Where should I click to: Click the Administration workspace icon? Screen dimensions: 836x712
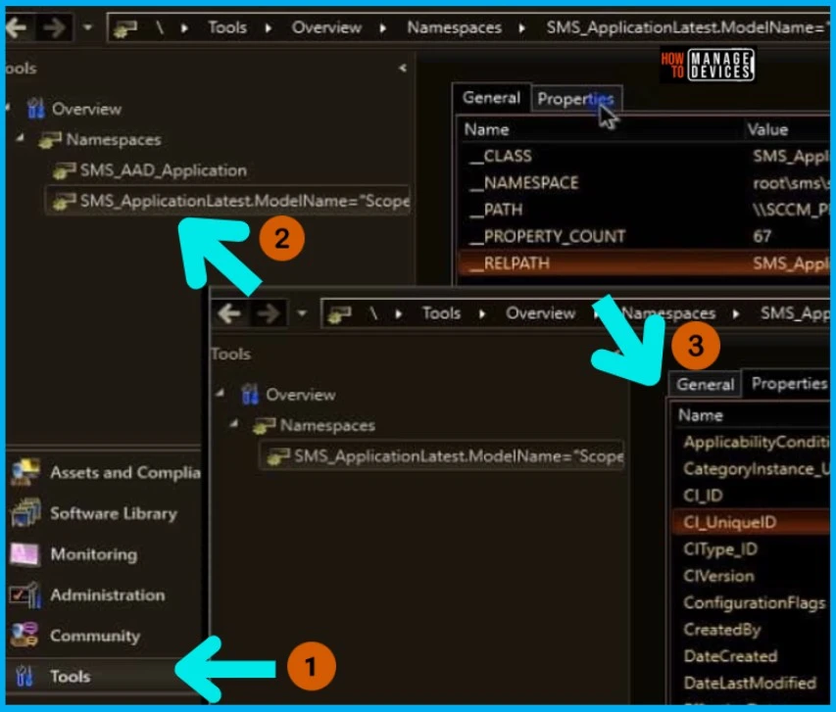(25, 594)
